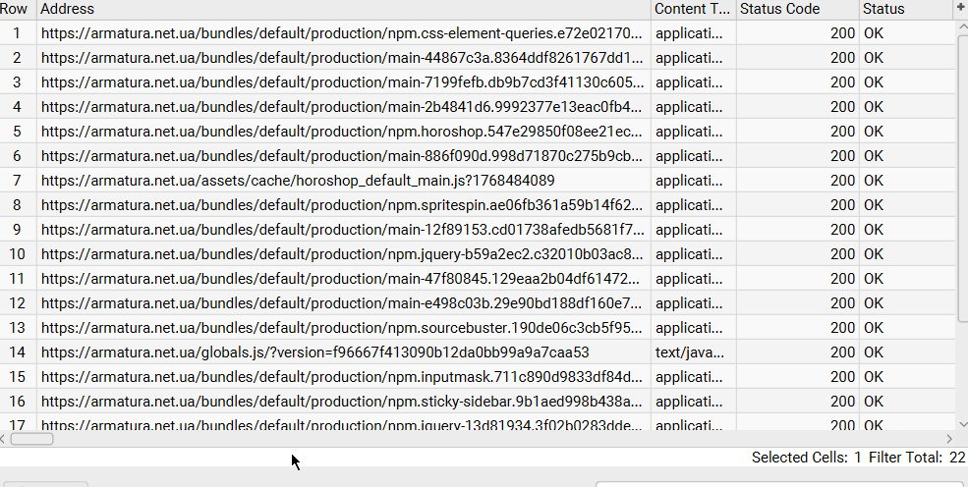The image size is (968, 487).
Task: Click the plus icon to add columns
Action: [960, 8]
